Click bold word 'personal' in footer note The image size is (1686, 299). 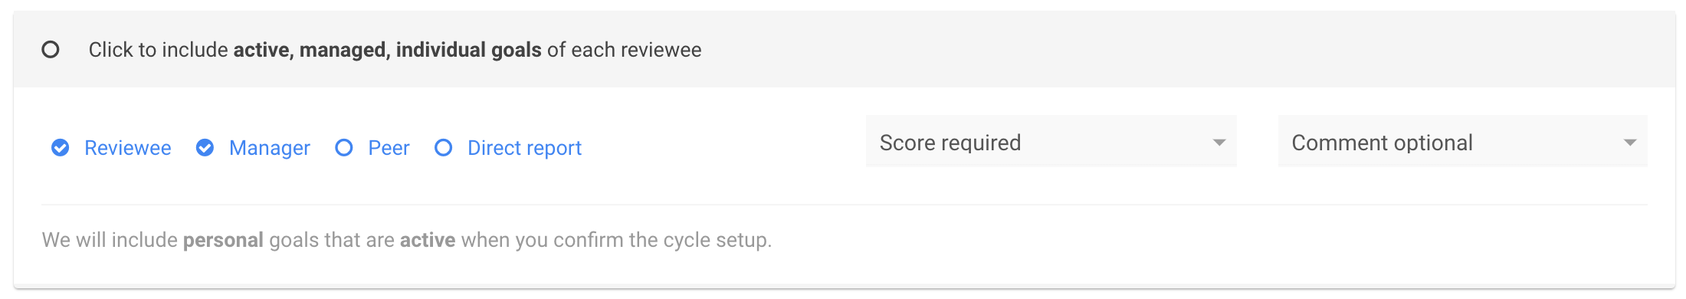223,240
